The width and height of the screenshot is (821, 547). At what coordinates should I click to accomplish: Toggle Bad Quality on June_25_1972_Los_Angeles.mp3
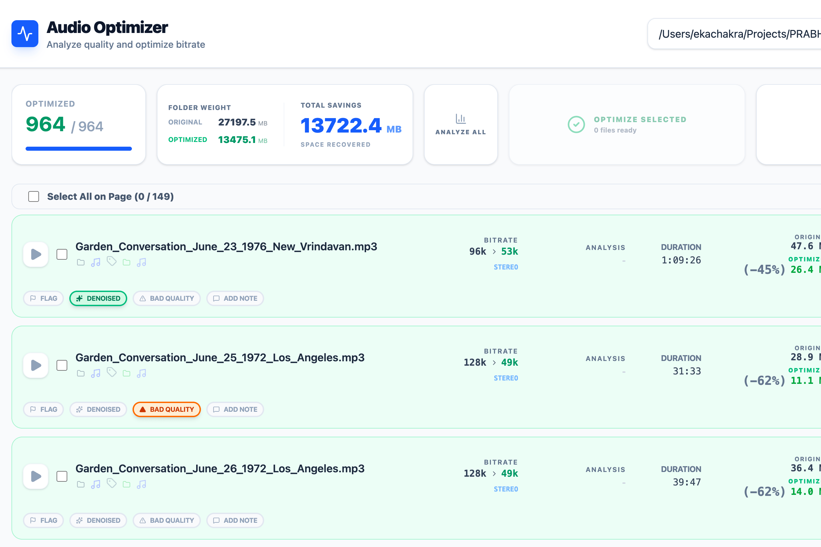(x=167, y=409)
